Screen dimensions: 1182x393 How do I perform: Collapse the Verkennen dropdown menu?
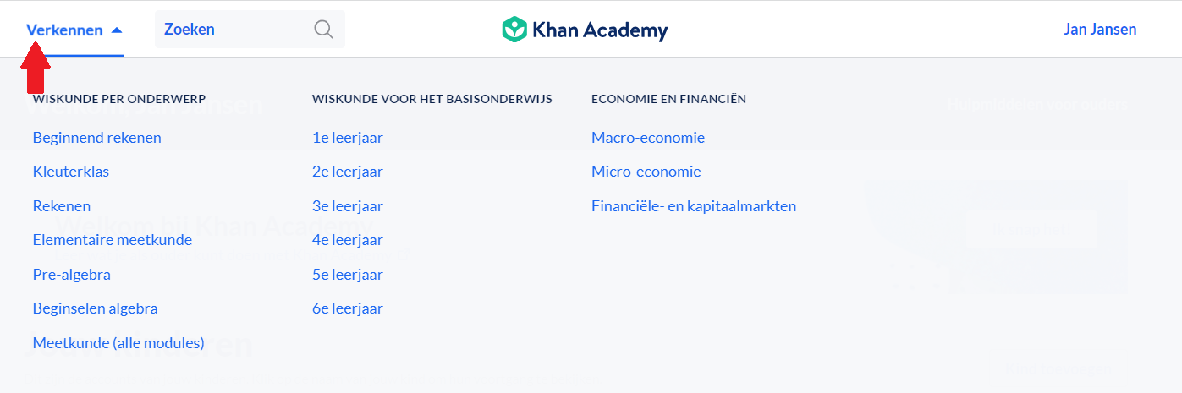74,30
